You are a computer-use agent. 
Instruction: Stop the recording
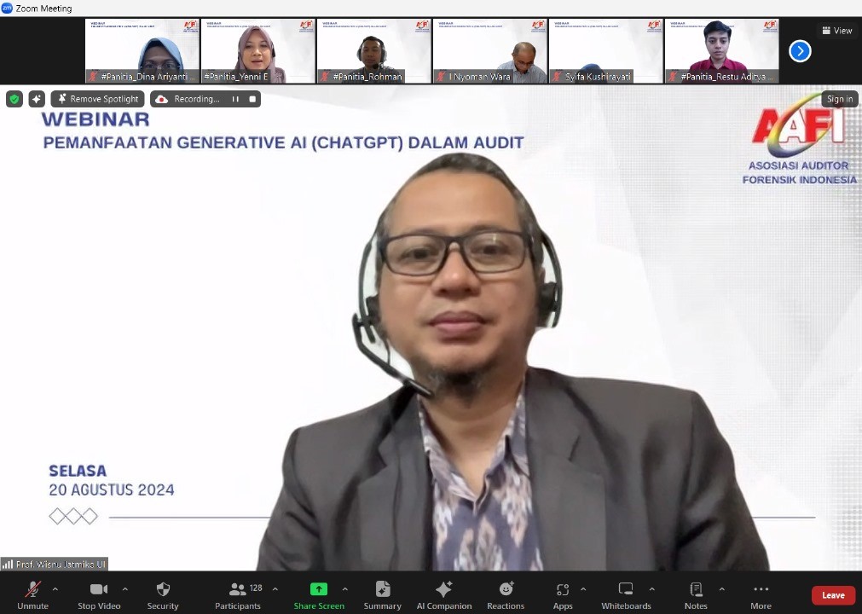[252, 99]
